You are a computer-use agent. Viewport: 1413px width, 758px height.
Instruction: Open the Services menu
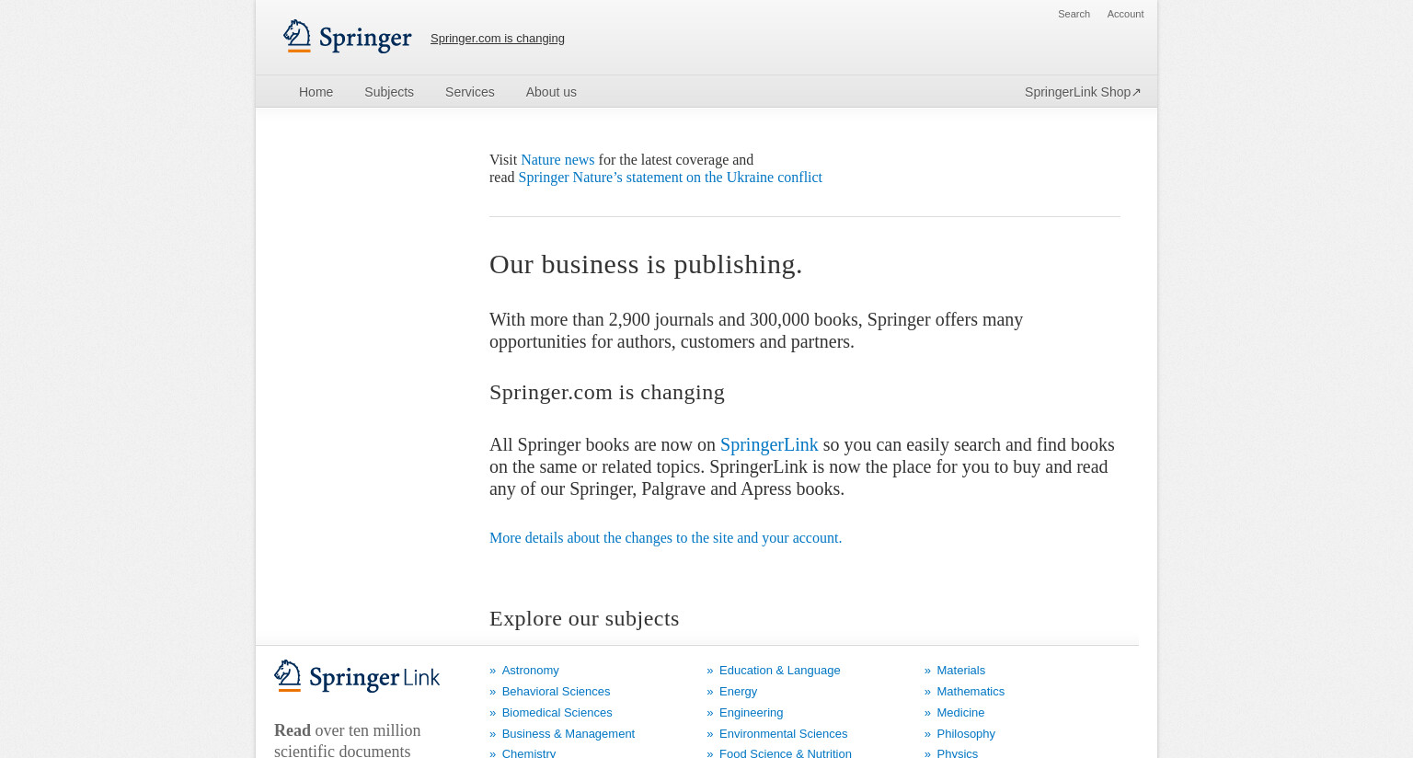click(x=470, y=92)
